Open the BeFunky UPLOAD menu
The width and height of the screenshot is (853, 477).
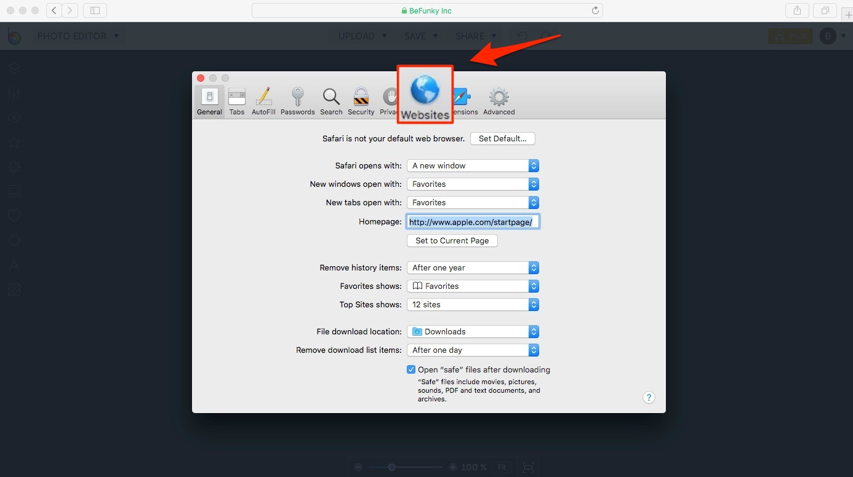tap(362, 36)
